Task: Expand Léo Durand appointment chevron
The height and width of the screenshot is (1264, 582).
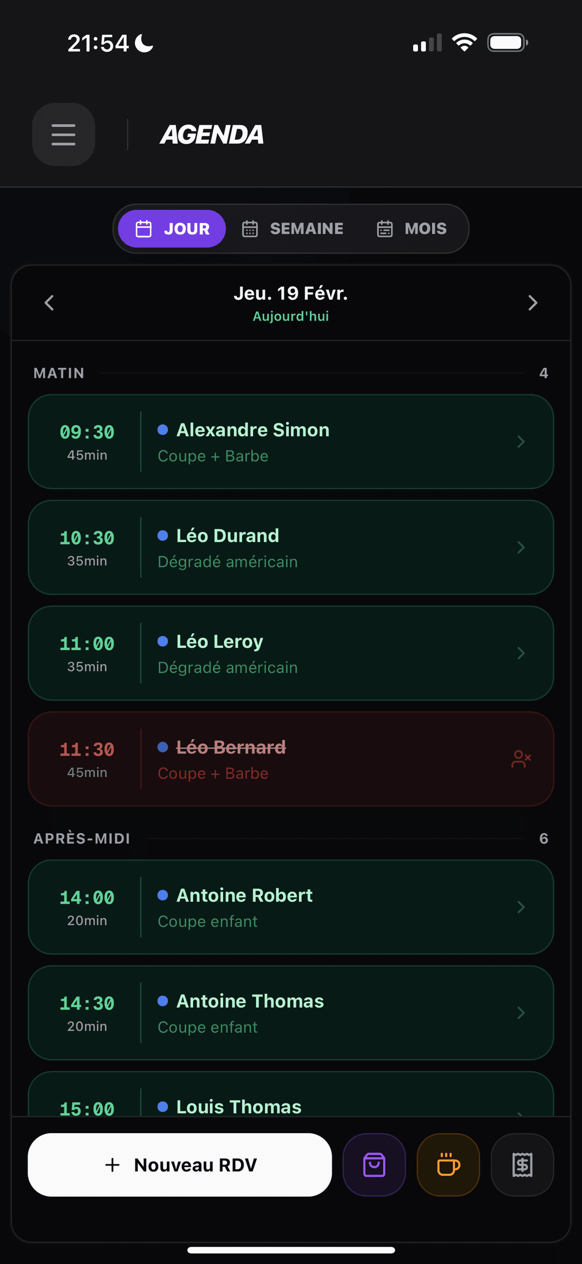Action: coord(521,547)
